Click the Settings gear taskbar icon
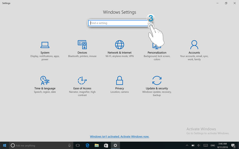The width and height of the screenshot is (239, 149). [115, 145]
